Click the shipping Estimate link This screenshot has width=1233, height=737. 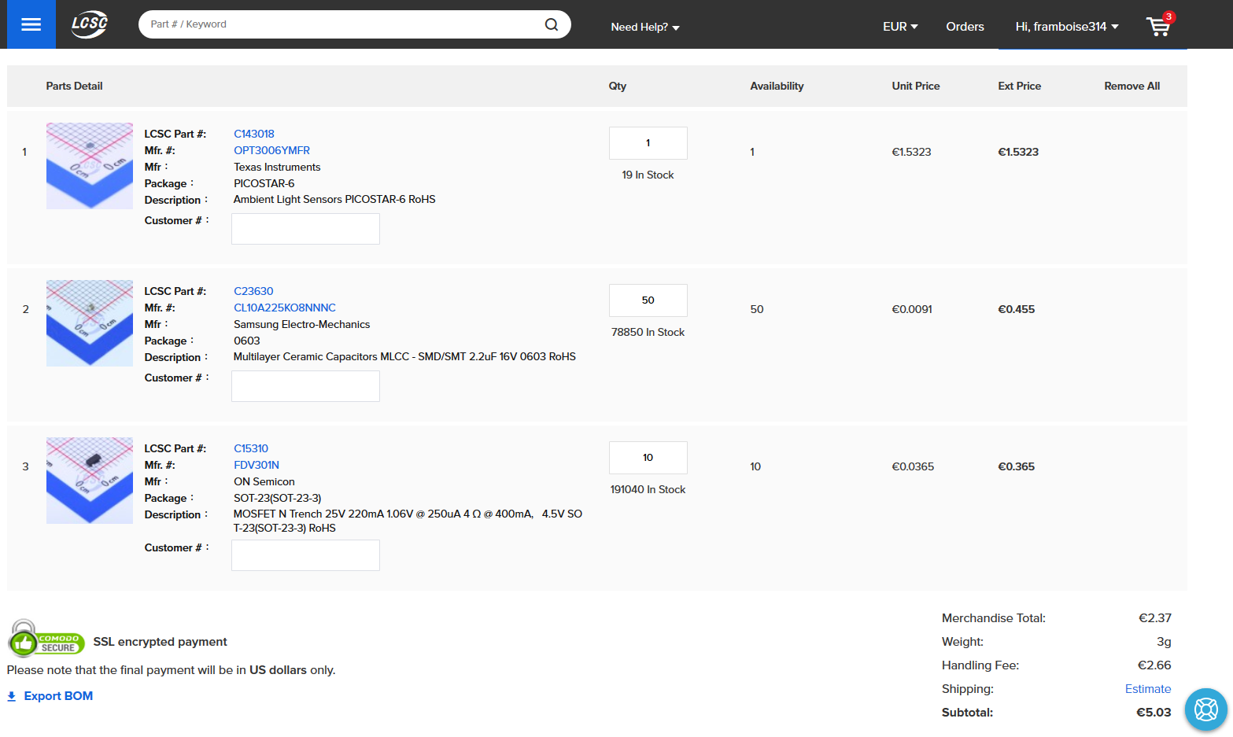pyautogui.click(x=1148, y=689)
